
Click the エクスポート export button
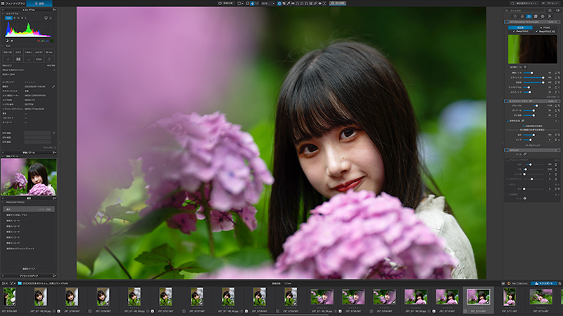coord(544,284)
